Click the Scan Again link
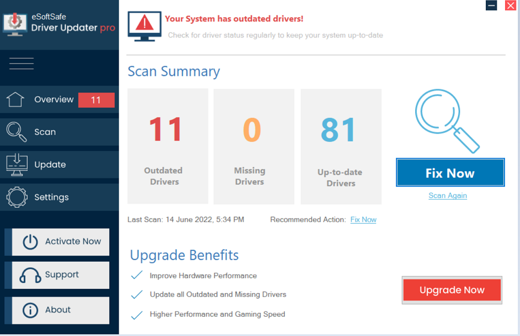Screen dimensions: 520x336 point(448,196)
